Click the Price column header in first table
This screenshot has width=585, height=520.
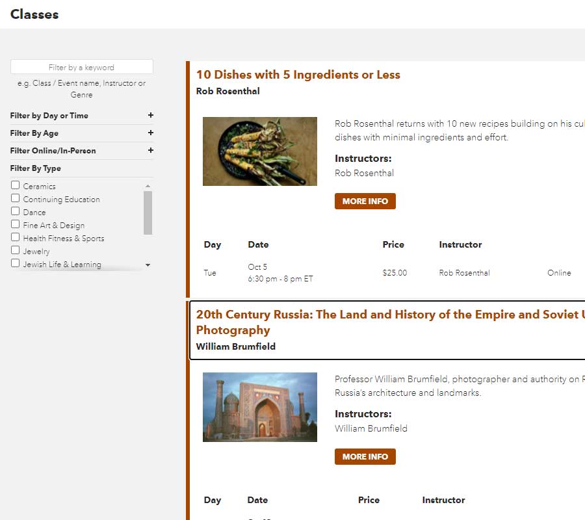coord(393,244)
